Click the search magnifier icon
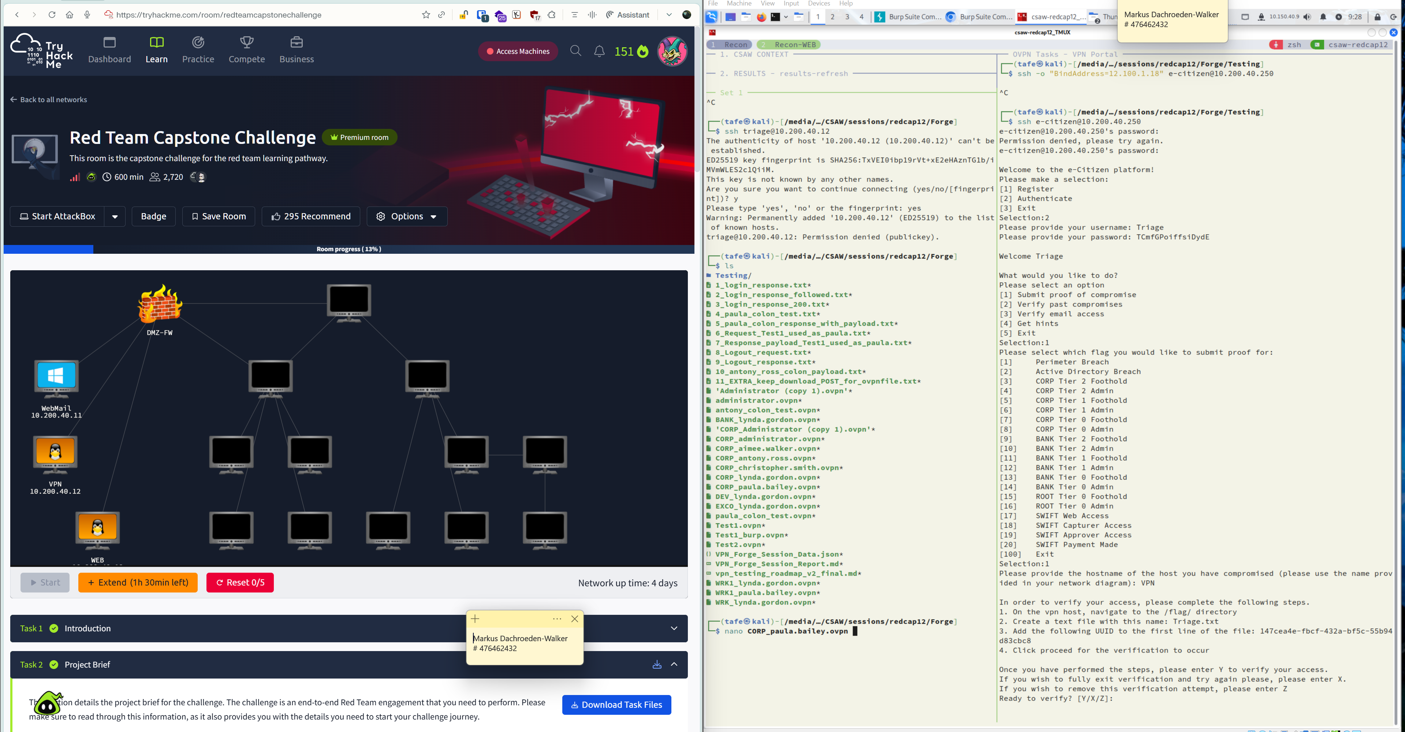The height and width of the screenshot is (732, 1405). (x=575, y=51)
